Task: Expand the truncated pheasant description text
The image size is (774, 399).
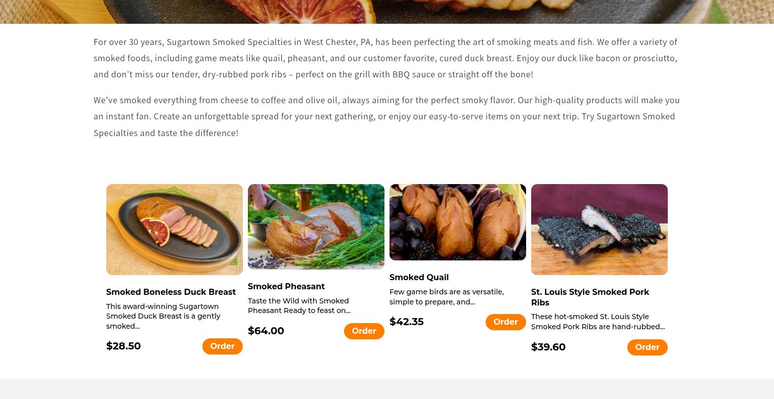Action: (299, 305)
